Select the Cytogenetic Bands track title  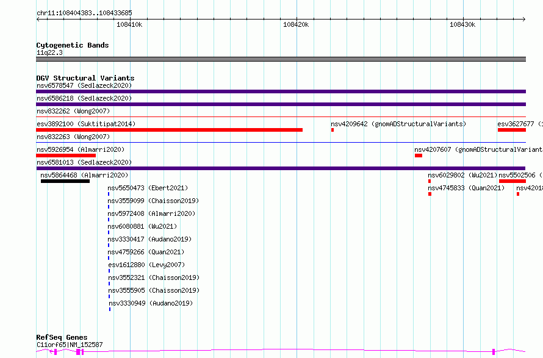coord(73,45)
